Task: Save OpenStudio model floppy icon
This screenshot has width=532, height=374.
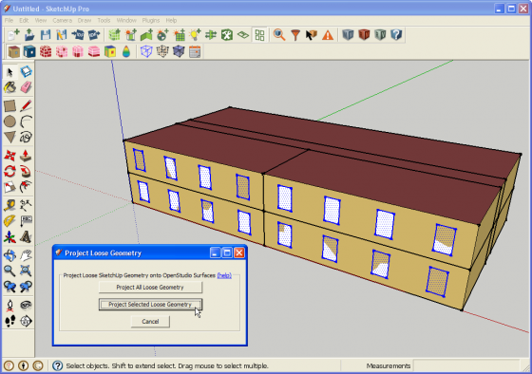Action: [x=46, y=34]
